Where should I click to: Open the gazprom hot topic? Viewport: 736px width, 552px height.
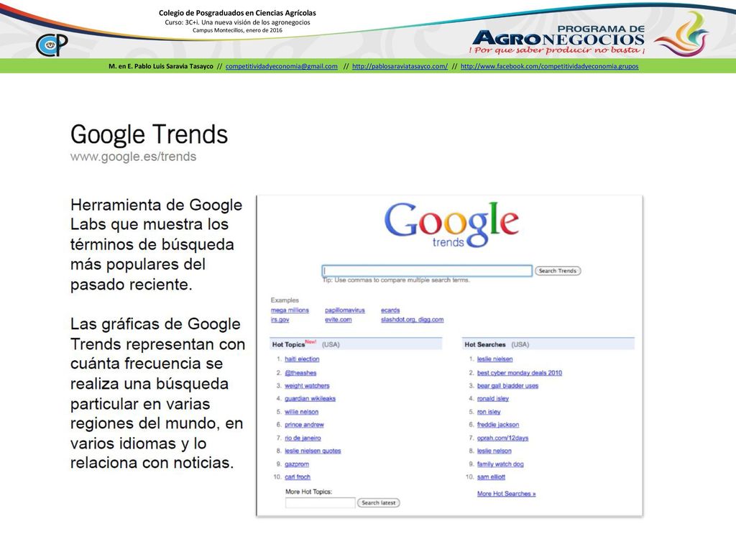[297, 464]
